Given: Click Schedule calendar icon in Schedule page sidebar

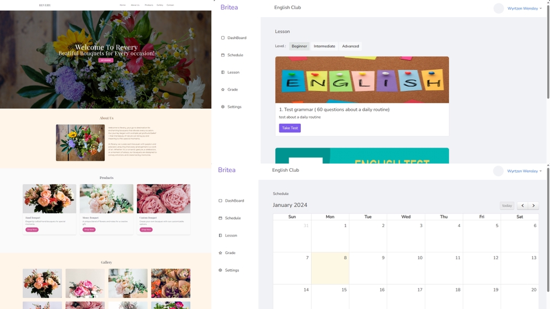Looking at the screenshot, I should 220,218.
